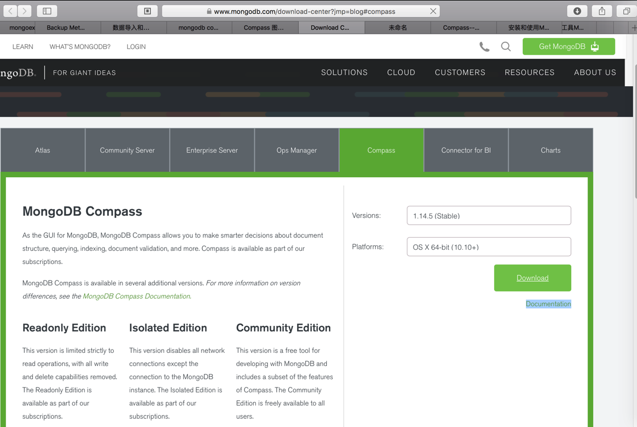The height and width of the screenshot is (427, 637).
Task: Open the SOLUTIONS nav menu
Action: 344,72
